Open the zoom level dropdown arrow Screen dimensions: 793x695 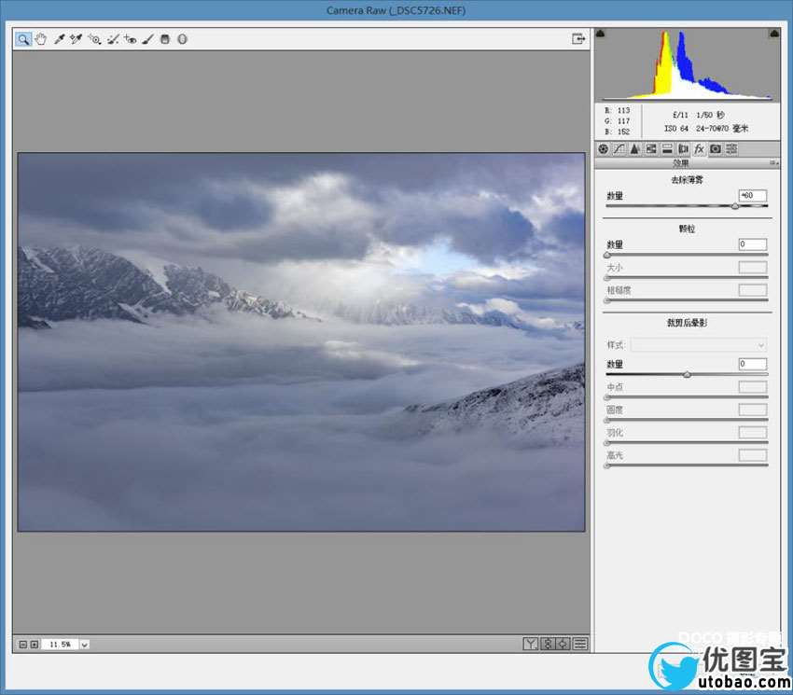[x=85, y=645]
